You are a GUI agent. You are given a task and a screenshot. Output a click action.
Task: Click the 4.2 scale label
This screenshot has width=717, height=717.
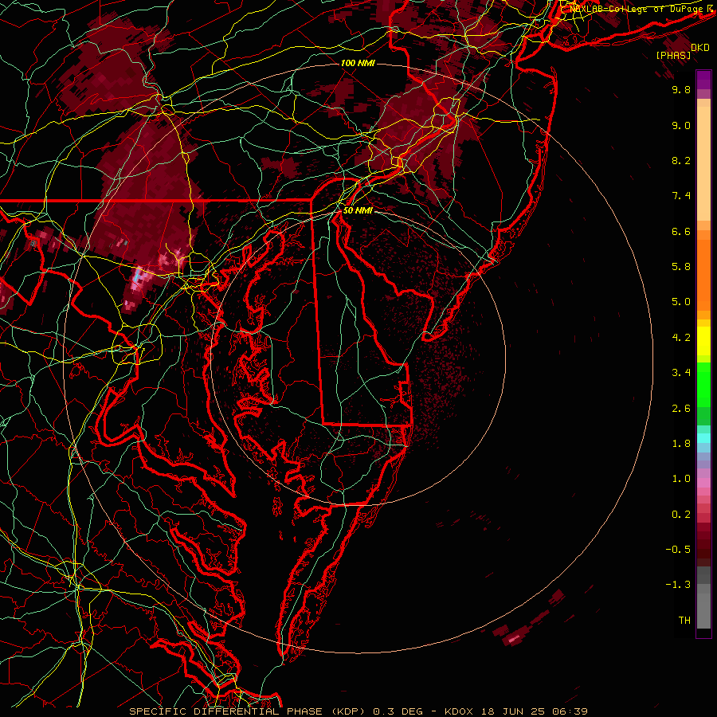tap(681, 338)
